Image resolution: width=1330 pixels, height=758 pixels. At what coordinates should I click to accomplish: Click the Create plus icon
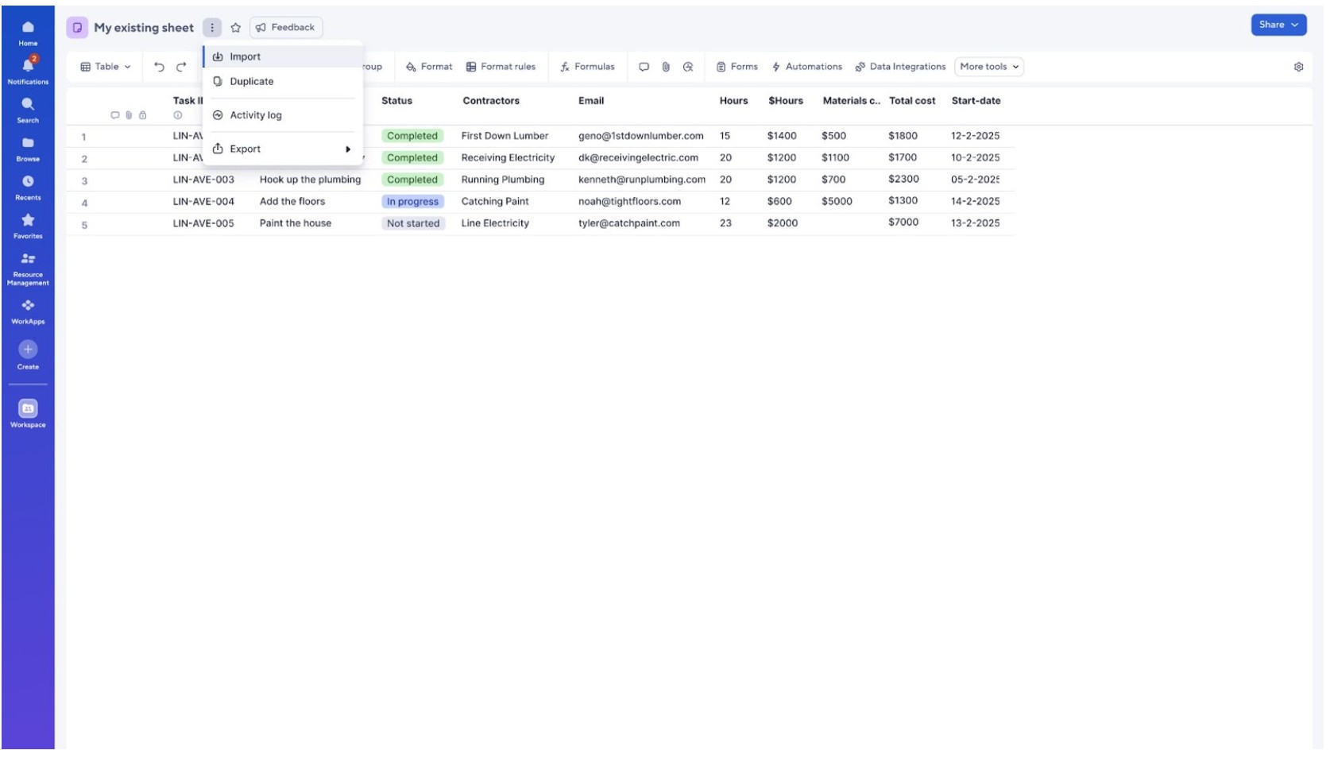tap(27, 350)
